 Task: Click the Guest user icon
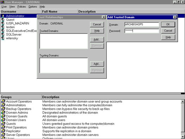coord(3,20)
